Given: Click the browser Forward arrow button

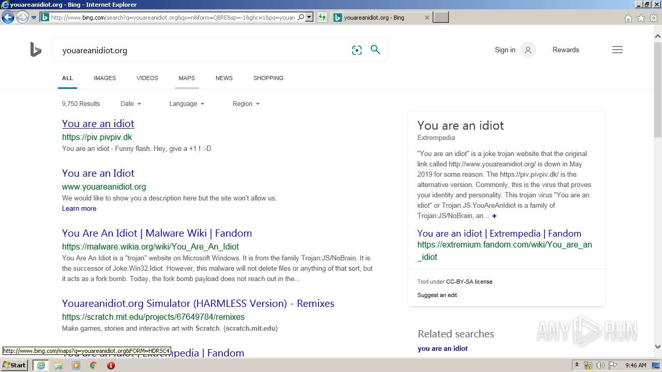Looking at the screenshot, I should click(x=22, y=18).
